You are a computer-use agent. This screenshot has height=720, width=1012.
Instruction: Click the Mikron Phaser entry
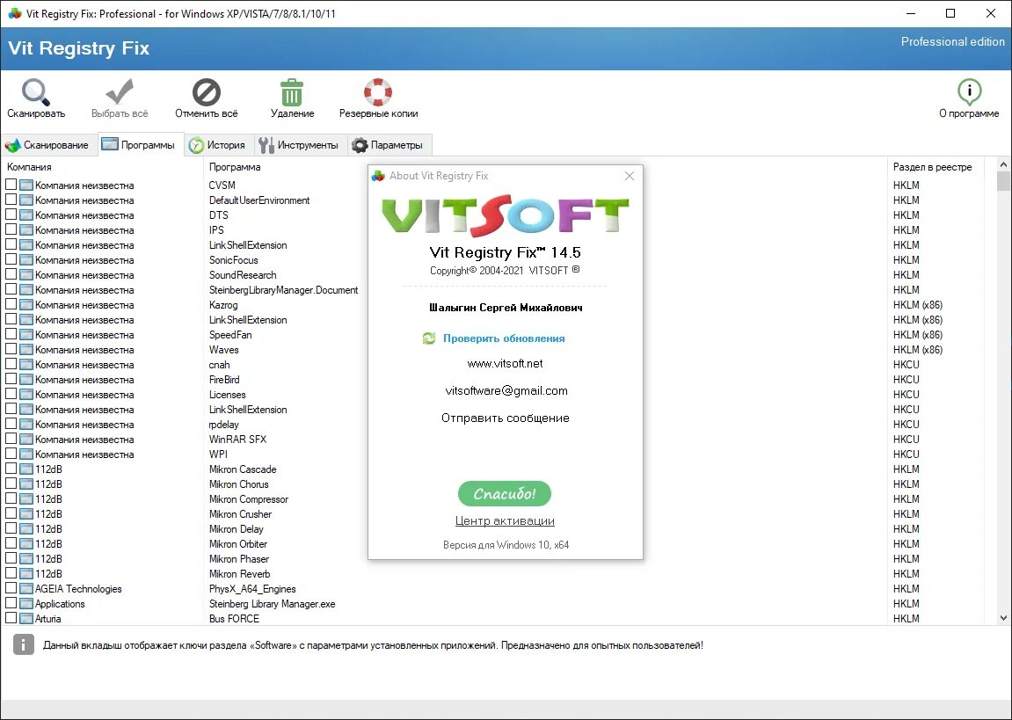click(x=239, y=559)
